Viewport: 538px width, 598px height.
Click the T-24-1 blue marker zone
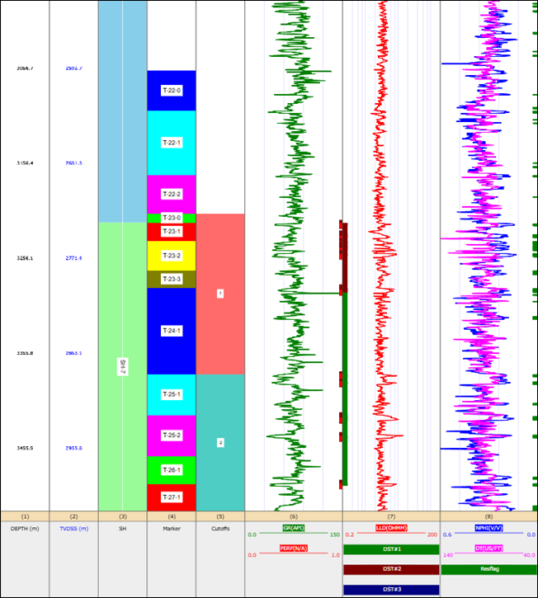click(172, 331)
